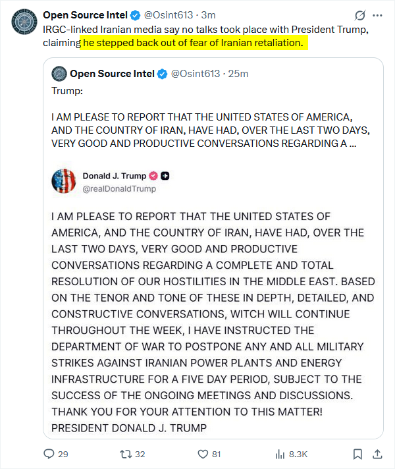The width and height of the screenshot is (395, 469).
Task: Open the Grok explain-post icon
Action: point(359,15)
